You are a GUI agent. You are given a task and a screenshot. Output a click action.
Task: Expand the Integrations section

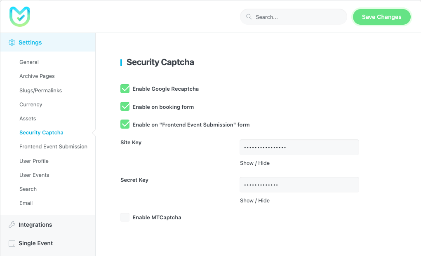[x=48, y=225]
